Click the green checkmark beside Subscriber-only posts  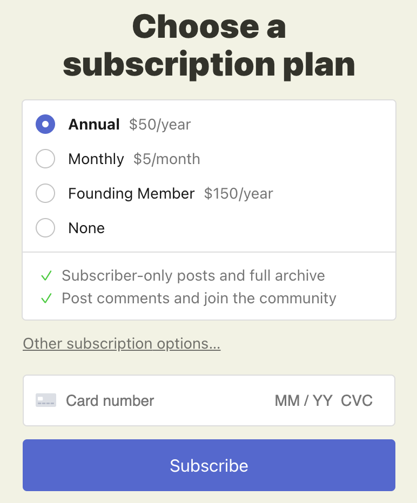(46, 276)
